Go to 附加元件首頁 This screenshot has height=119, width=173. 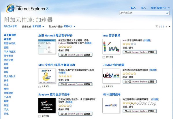click(x=10, y=26)
